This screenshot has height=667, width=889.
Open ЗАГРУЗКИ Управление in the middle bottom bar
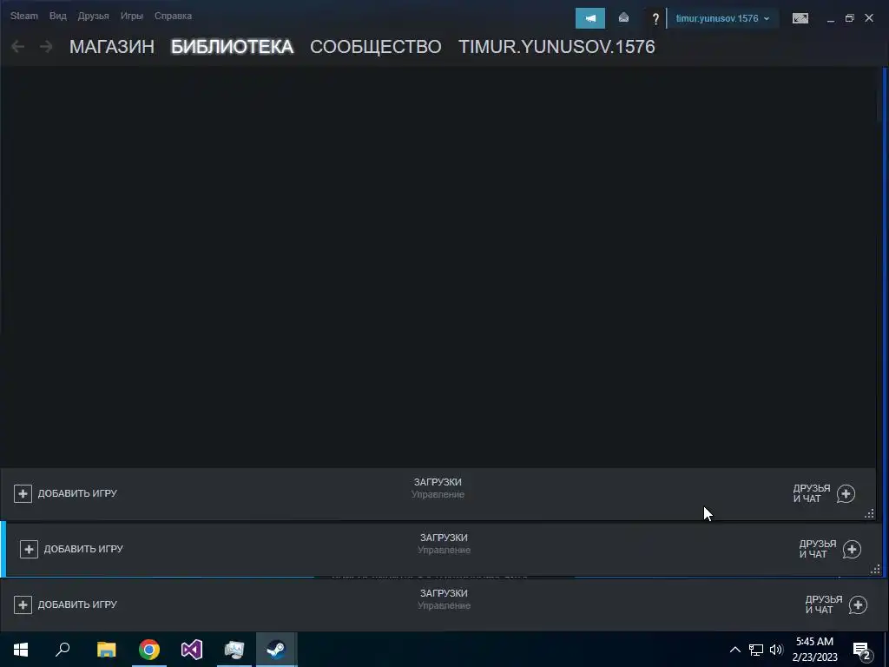coord(444,544)
